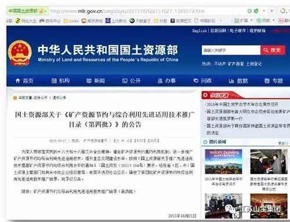Screen dimensions: 290x222
Task: Click the browser search magnifier icon
Action: (282, 11)
